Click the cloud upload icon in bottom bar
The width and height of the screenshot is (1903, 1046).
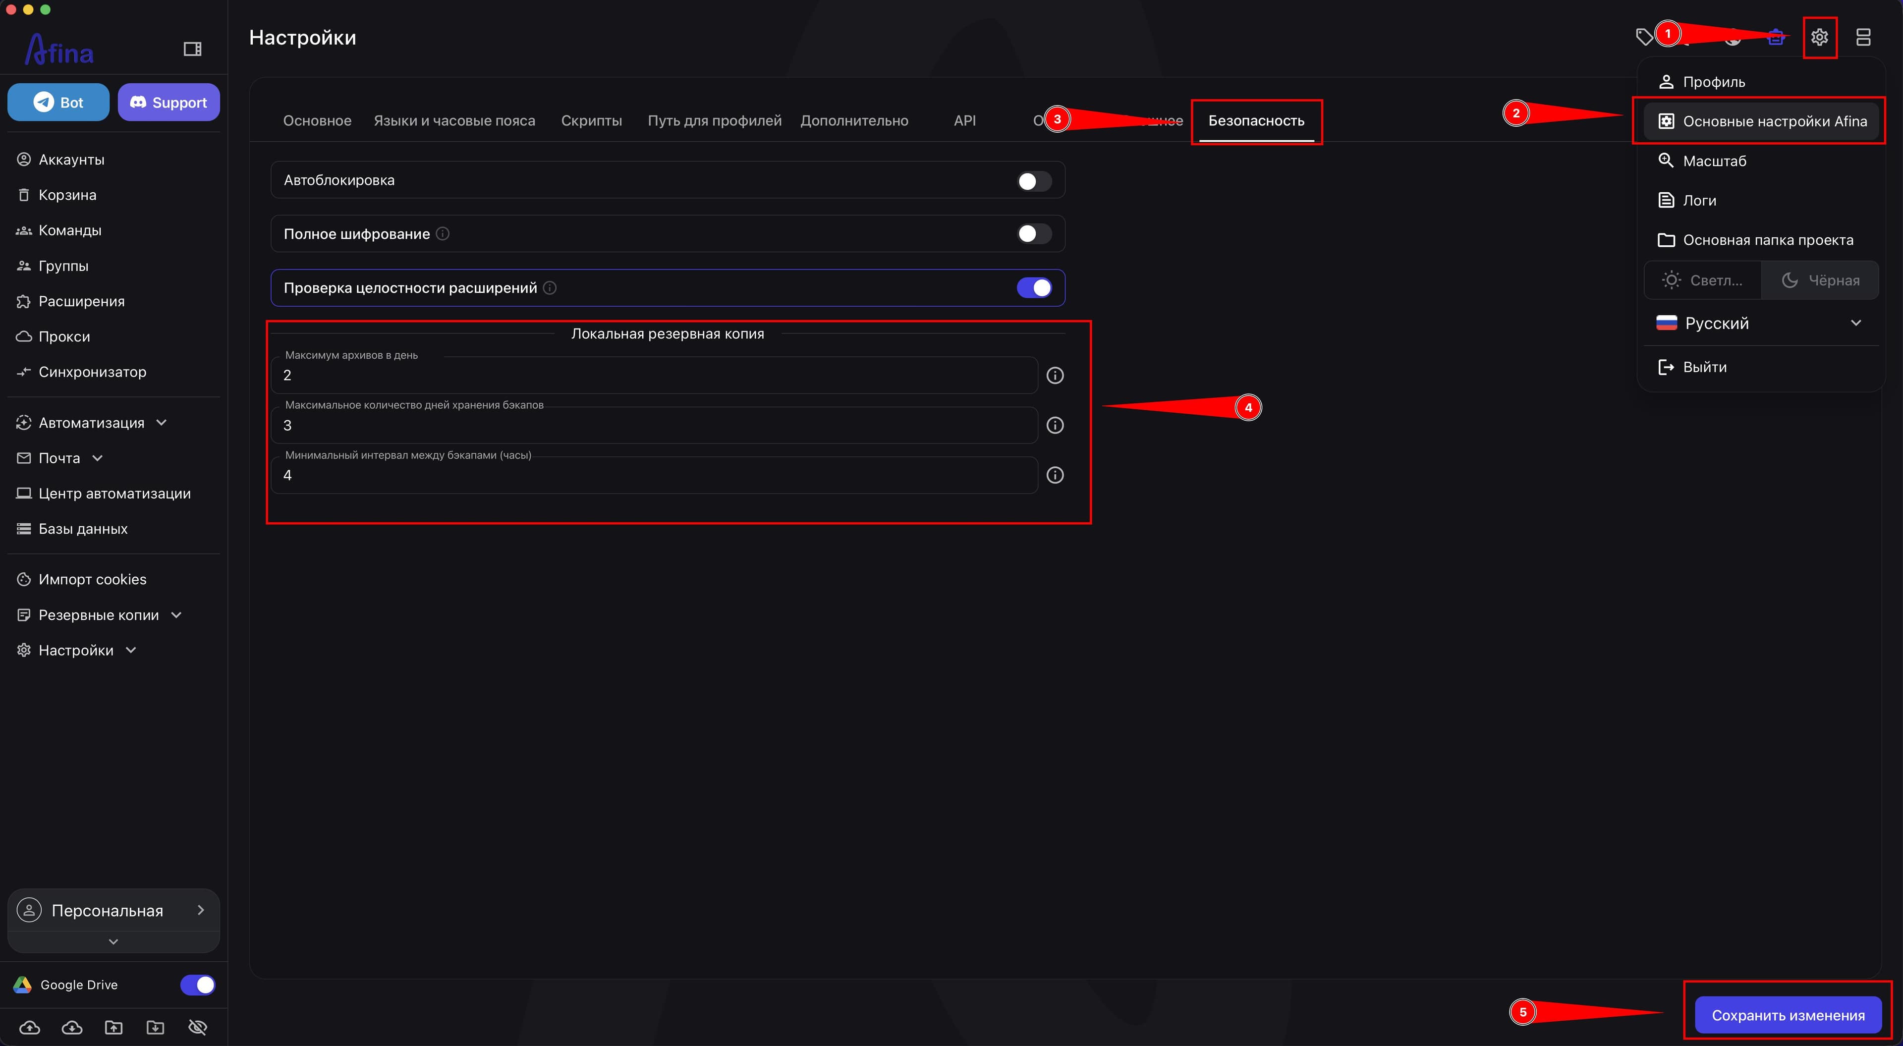pyautogui.click(x=30, y=1027)
